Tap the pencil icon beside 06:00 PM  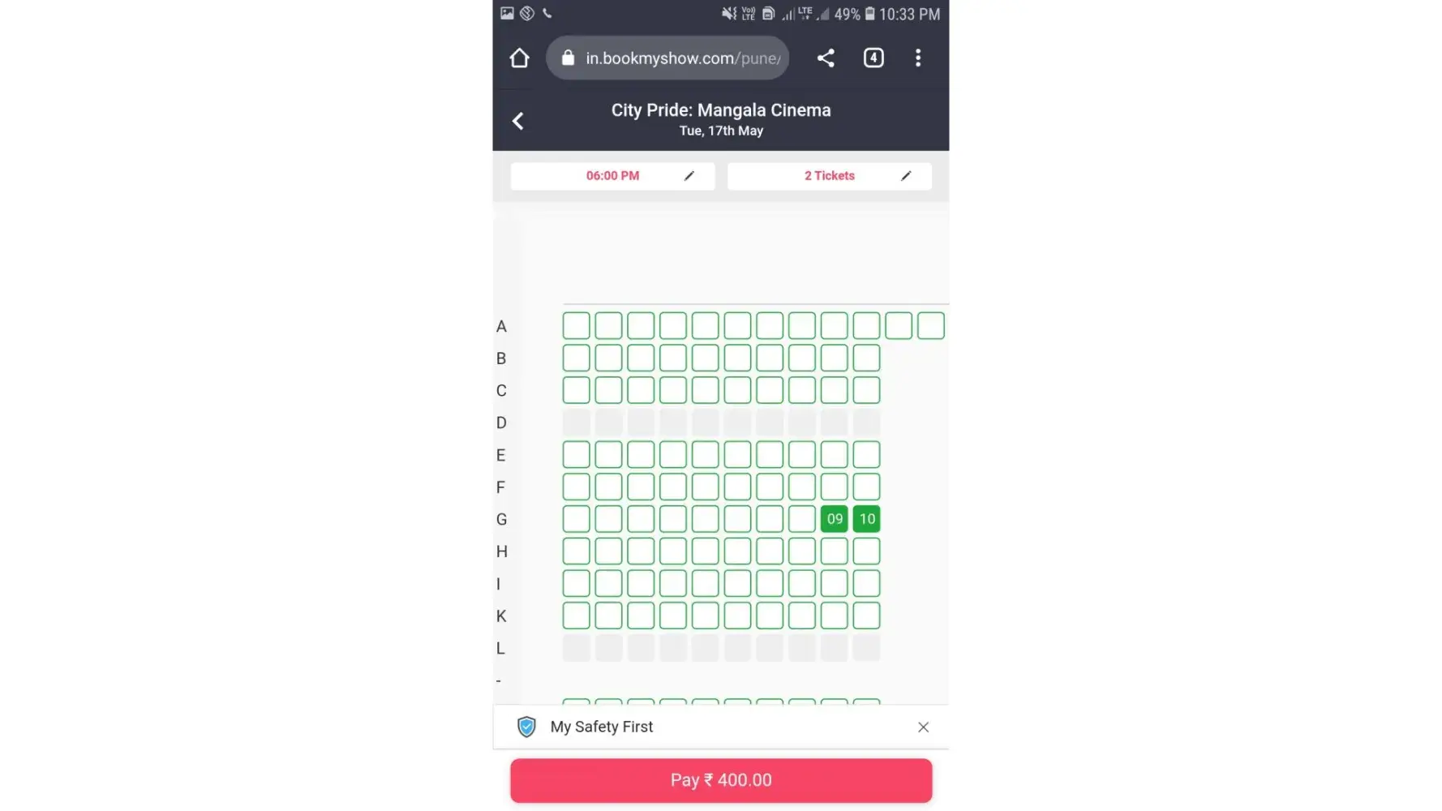click(x=689, y=176)
